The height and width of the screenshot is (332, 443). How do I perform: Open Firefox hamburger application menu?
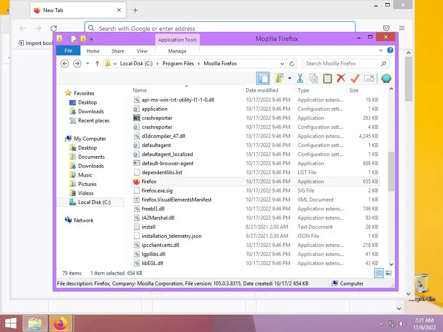coord(402,28)
